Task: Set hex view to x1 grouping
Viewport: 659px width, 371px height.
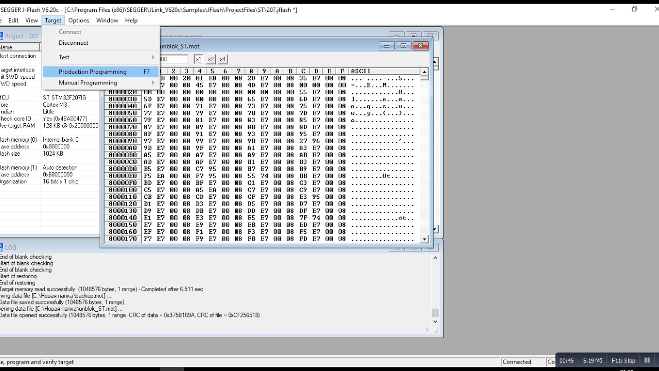Action: (x=198, y=59)
